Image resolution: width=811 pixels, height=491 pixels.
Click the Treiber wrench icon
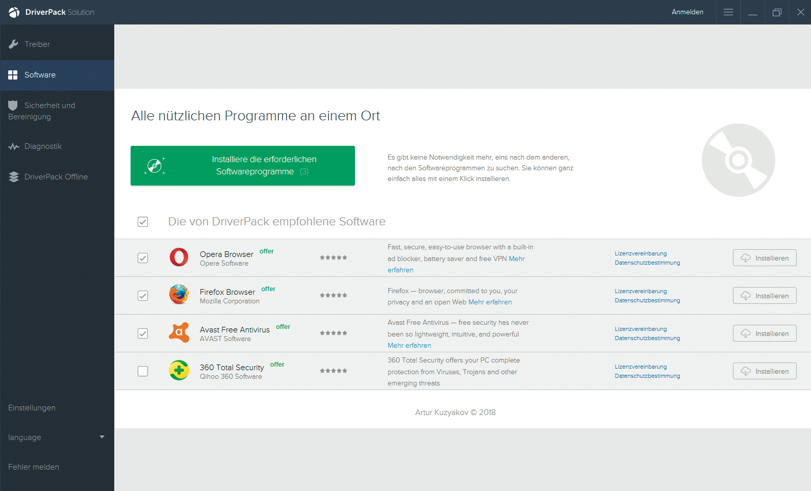pyautogui.click(x=13, y=44)
